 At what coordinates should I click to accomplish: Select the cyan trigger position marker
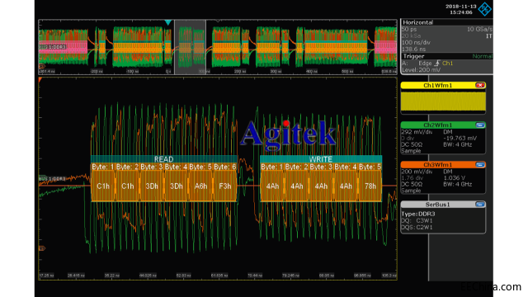(168, 22)
